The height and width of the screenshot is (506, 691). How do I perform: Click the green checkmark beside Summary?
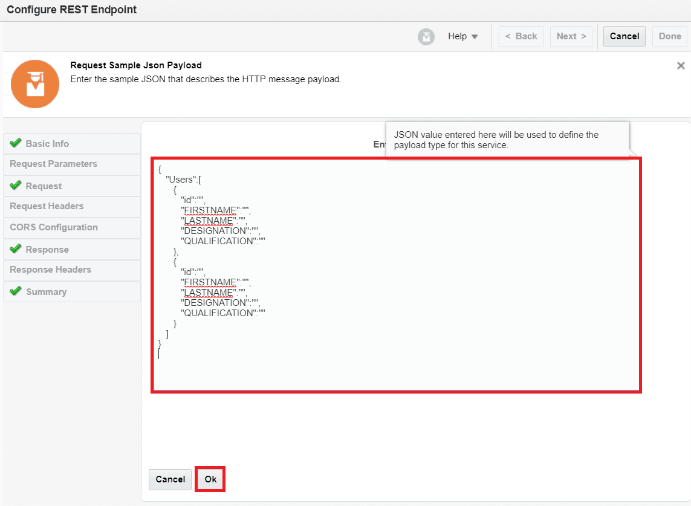16,291
